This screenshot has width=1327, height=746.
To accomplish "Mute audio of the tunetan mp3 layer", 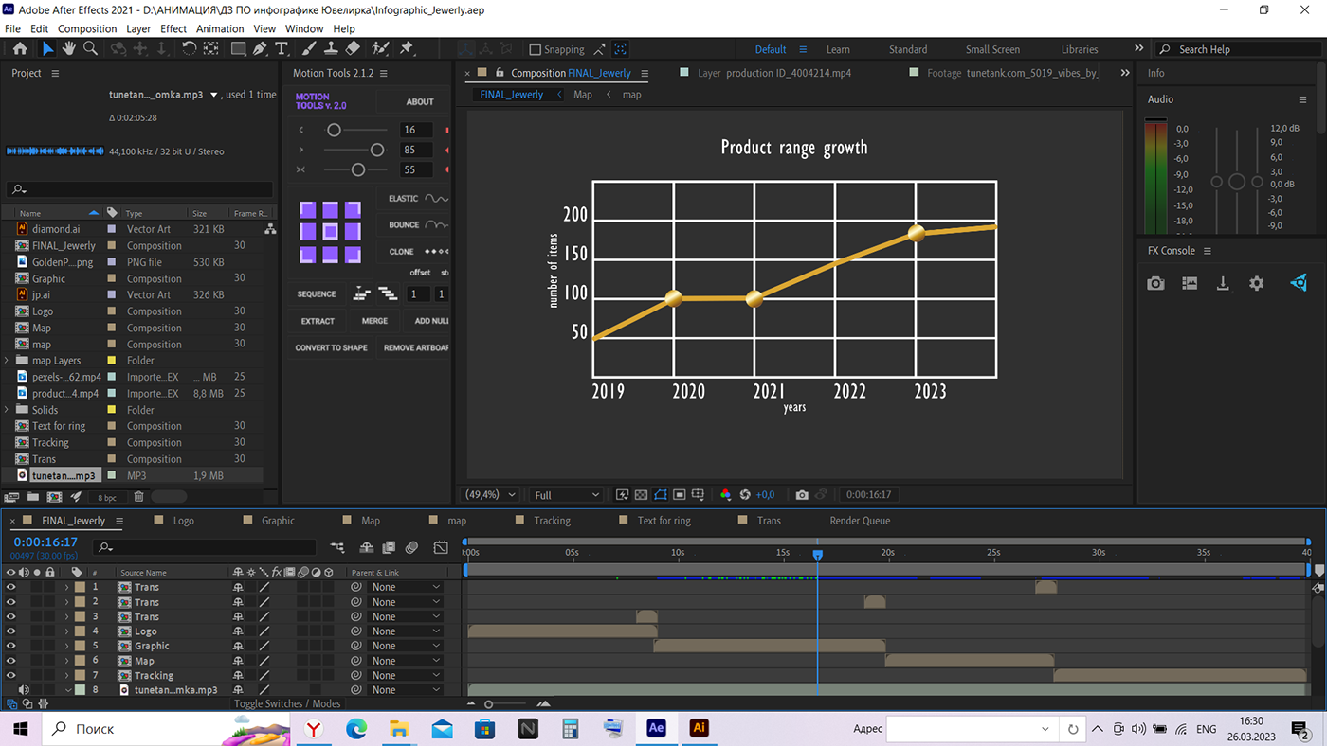I will pos(24,690).
